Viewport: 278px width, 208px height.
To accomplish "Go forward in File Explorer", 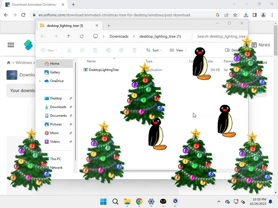I will click(55, 36).
